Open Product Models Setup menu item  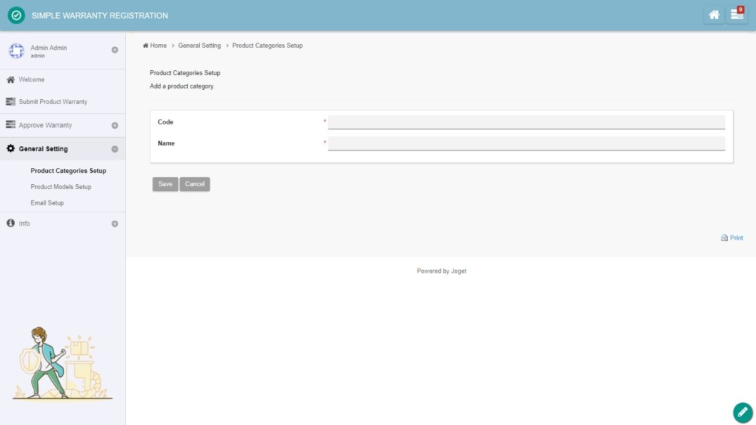(61, 187)
